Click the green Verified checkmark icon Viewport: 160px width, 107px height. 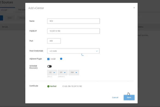(48, 86)
